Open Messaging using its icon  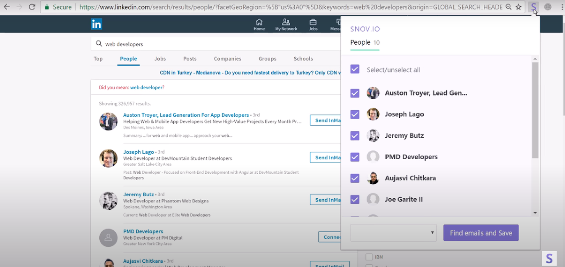[337, 24]
